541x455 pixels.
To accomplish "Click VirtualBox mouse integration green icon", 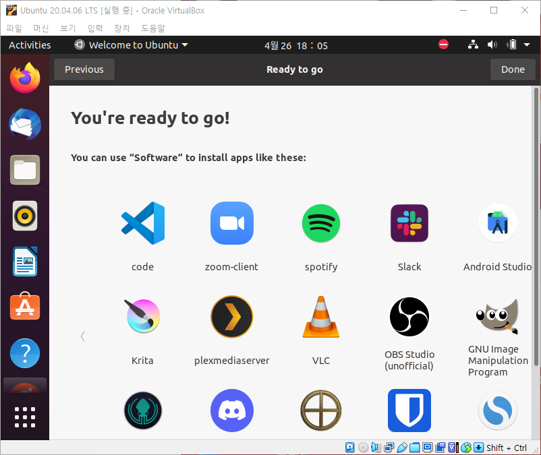I will click(x=465, y=448).
